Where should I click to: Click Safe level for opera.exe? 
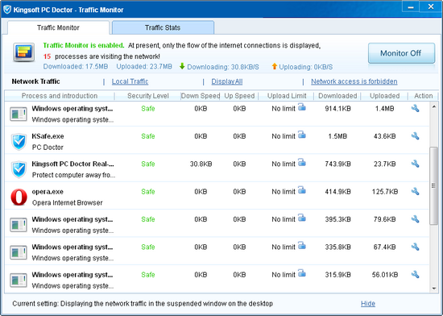[x=148, y=192]
